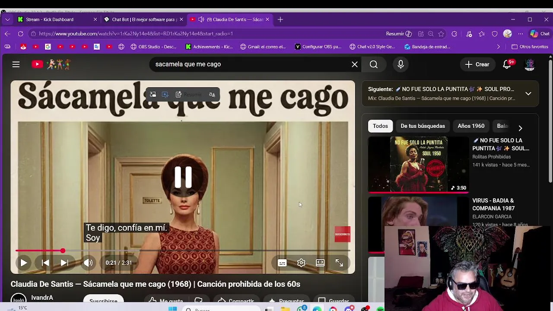
Task: Show more bookmarks with overflow chevron
Action: [498, 47]
